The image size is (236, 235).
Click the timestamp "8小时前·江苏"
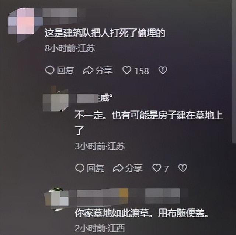pos(70,48)
